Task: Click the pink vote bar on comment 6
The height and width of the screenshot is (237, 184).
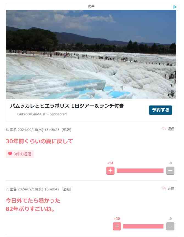Action: pos(140,171)
